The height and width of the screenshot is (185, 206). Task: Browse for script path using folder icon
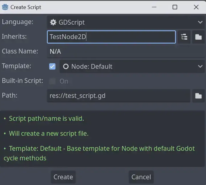coord(198,96)
